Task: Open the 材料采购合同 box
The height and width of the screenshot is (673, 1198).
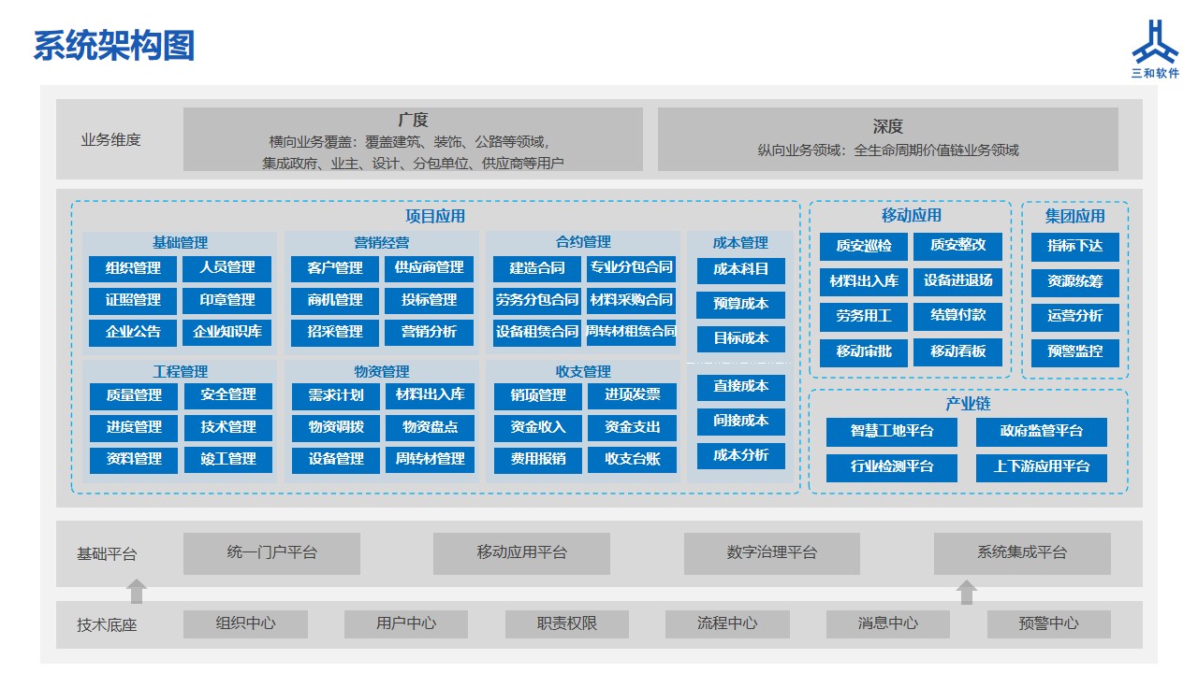Action: (x=632, y=300)
